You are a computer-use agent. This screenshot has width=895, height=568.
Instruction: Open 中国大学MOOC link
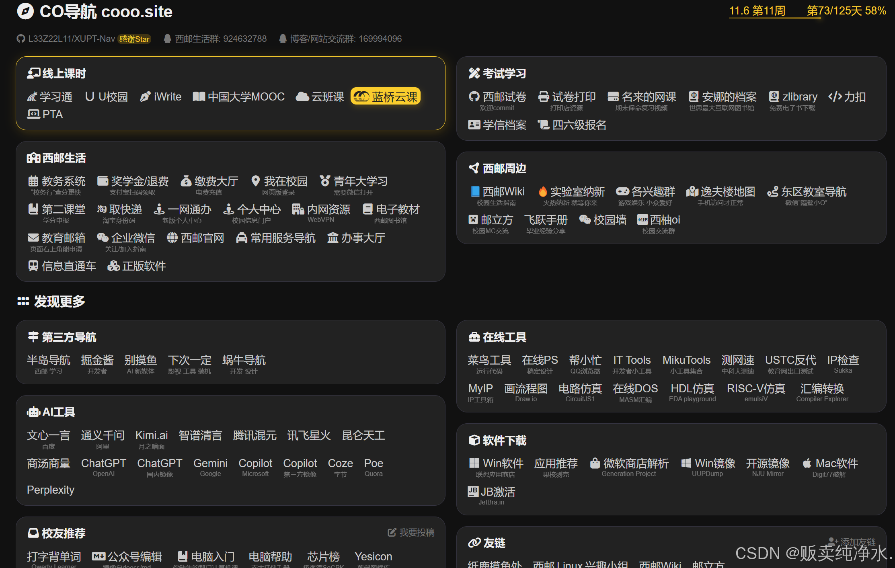(246, 97)
